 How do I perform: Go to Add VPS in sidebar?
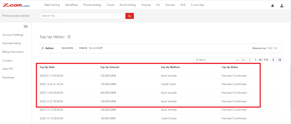point(8,69)
